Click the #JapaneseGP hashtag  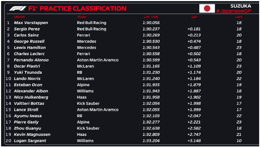coord(233,11)
